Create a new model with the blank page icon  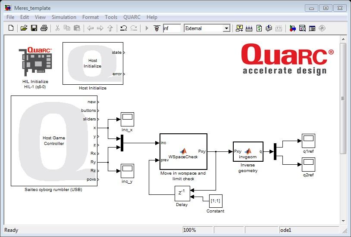tap(11, 28)
